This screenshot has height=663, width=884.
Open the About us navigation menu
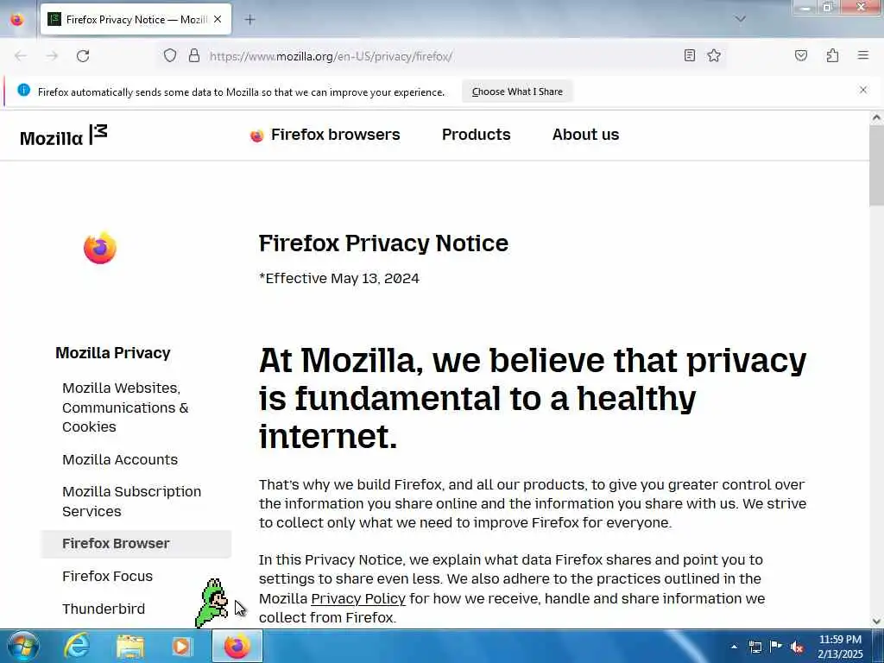(x=585, y=135)
